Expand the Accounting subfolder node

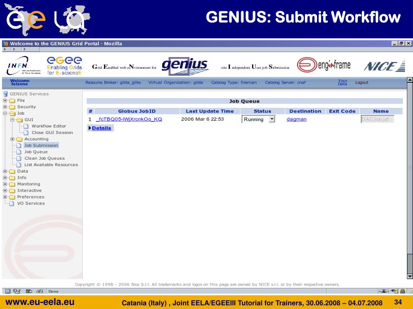click(13, 139)
